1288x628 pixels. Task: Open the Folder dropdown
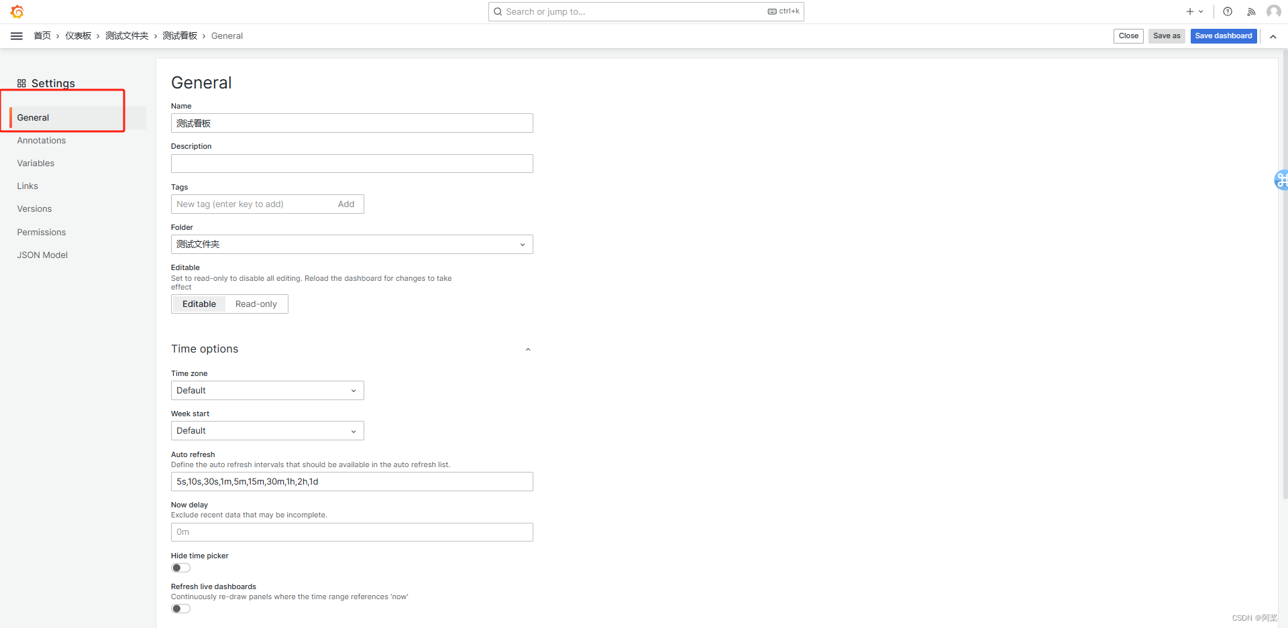point(352,244)
